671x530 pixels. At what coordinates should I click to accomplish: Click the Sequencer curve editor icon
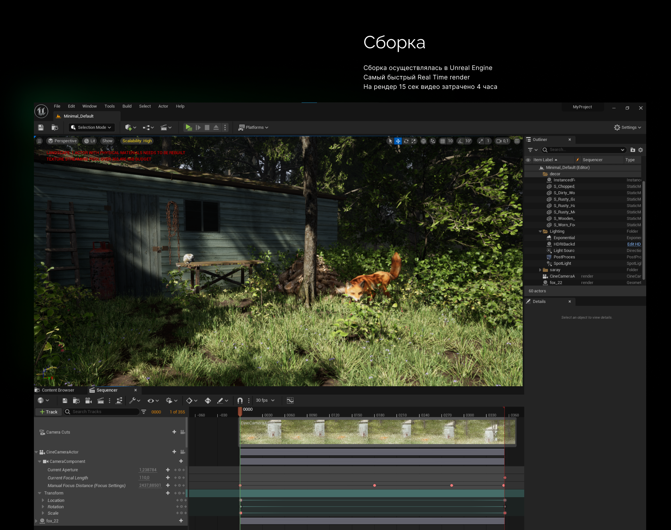point(290,401)
